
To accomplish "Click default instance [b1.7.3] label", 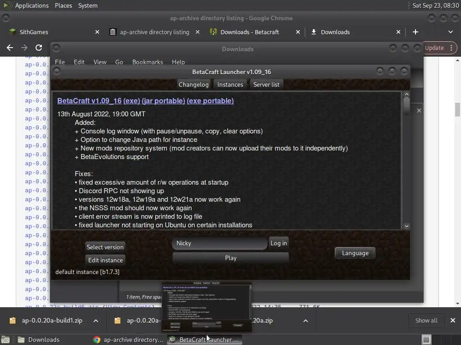I will [x=87, y=272].
